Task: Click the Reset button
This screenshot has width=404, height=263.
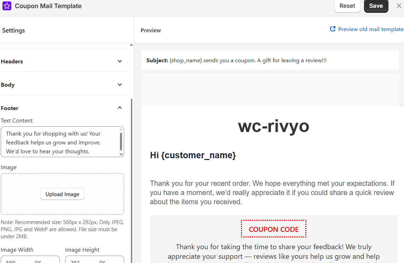Action: (347, 6)
